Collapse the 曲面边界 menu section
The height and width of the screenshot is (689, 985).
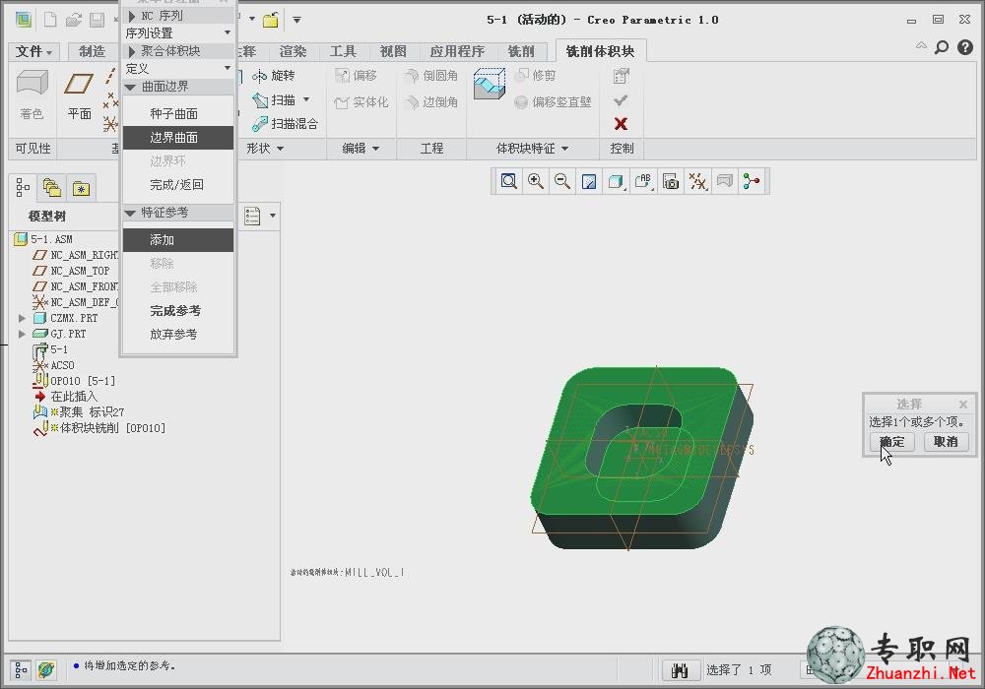131,88
